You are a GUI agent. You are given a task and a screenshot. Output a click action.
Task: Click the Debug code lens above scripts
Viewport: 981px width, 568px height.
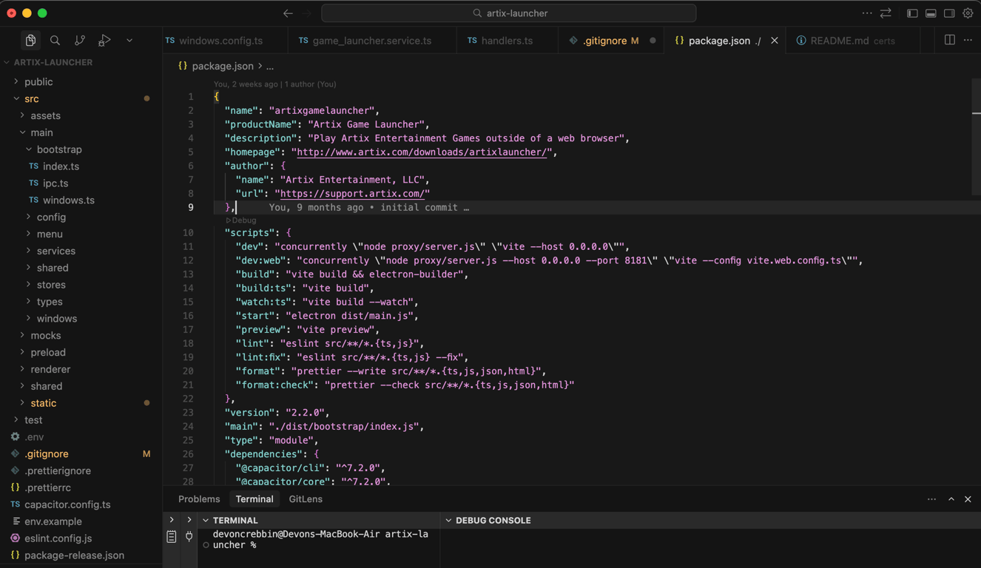[x=242, y=220]
